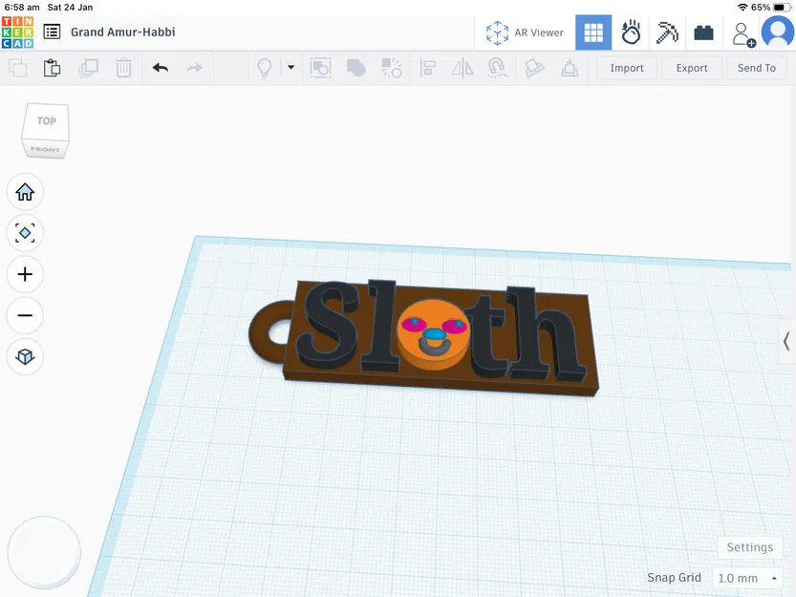This screenshot has height=597, width=796.
Task: Click the Home view icon
Action: [x=25, y=192]
